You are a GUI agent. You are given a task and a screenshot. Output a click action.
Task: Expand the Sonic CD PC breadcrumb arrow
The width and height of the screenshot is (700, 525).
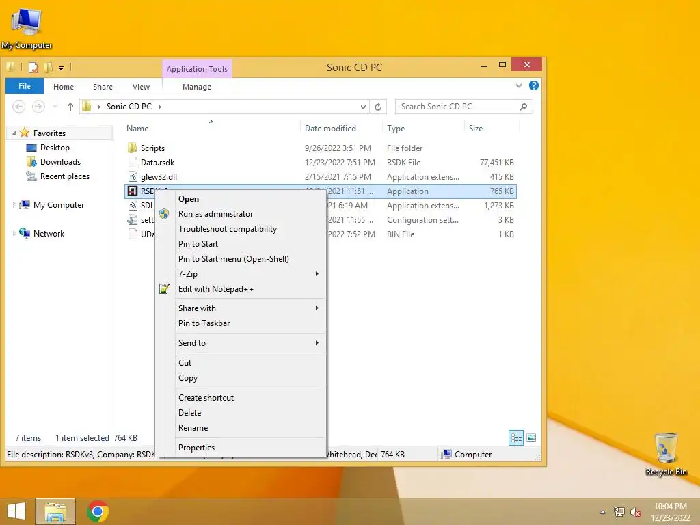(x=159, y=107)
